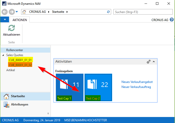Image resolution: width=175 pixels, height=123 pixels.
Task: Click the Startseite house icon
Action: [6, 96]
